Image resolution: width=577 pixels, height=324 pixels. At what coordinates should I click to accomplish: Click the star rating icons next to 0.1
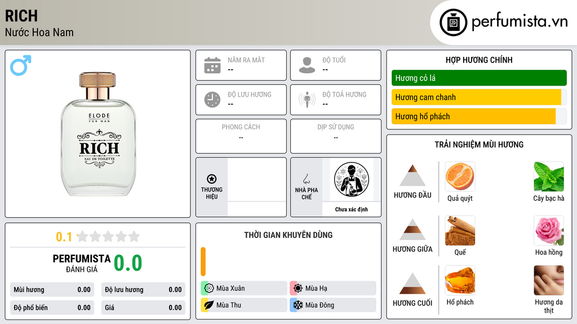tap(108, 236)
